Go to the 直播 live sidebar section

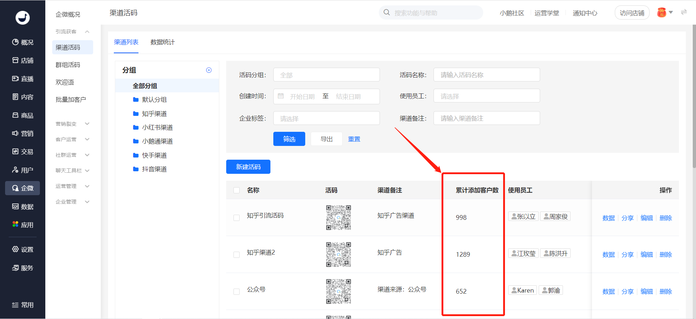[x=22, y=79]
